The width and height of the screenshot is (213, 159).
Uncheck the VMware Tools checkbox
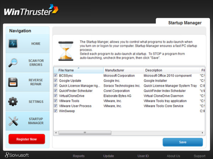tap(56, 101)
